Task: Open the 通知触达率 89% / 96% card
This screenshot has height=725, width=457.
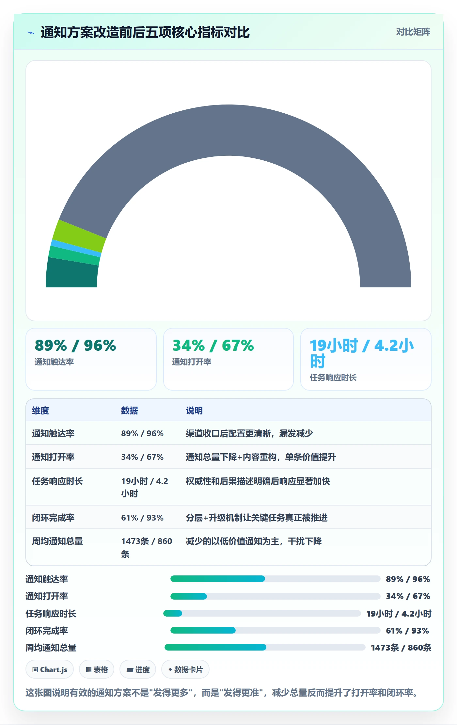Action: (91, 359)
